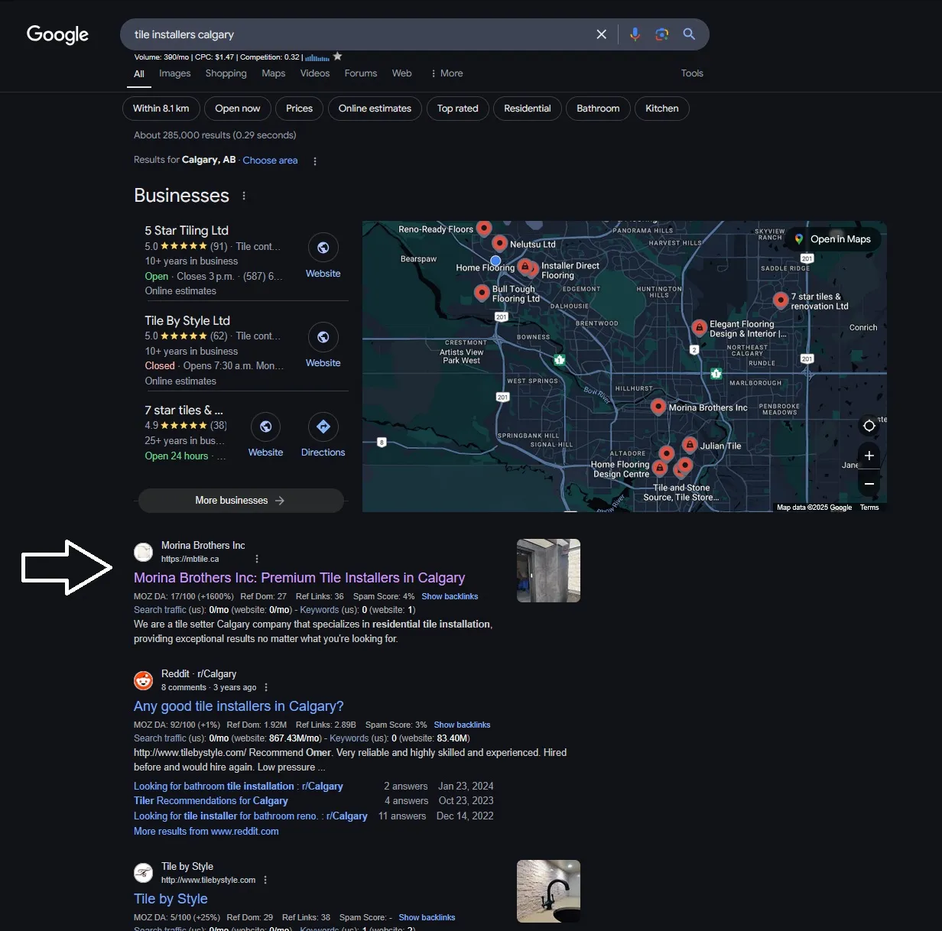Click the Website icon for 5 Star Tiling Ltd
This screenshot has width=942, height=931.
pyautogui.click(x=322, y=247)
